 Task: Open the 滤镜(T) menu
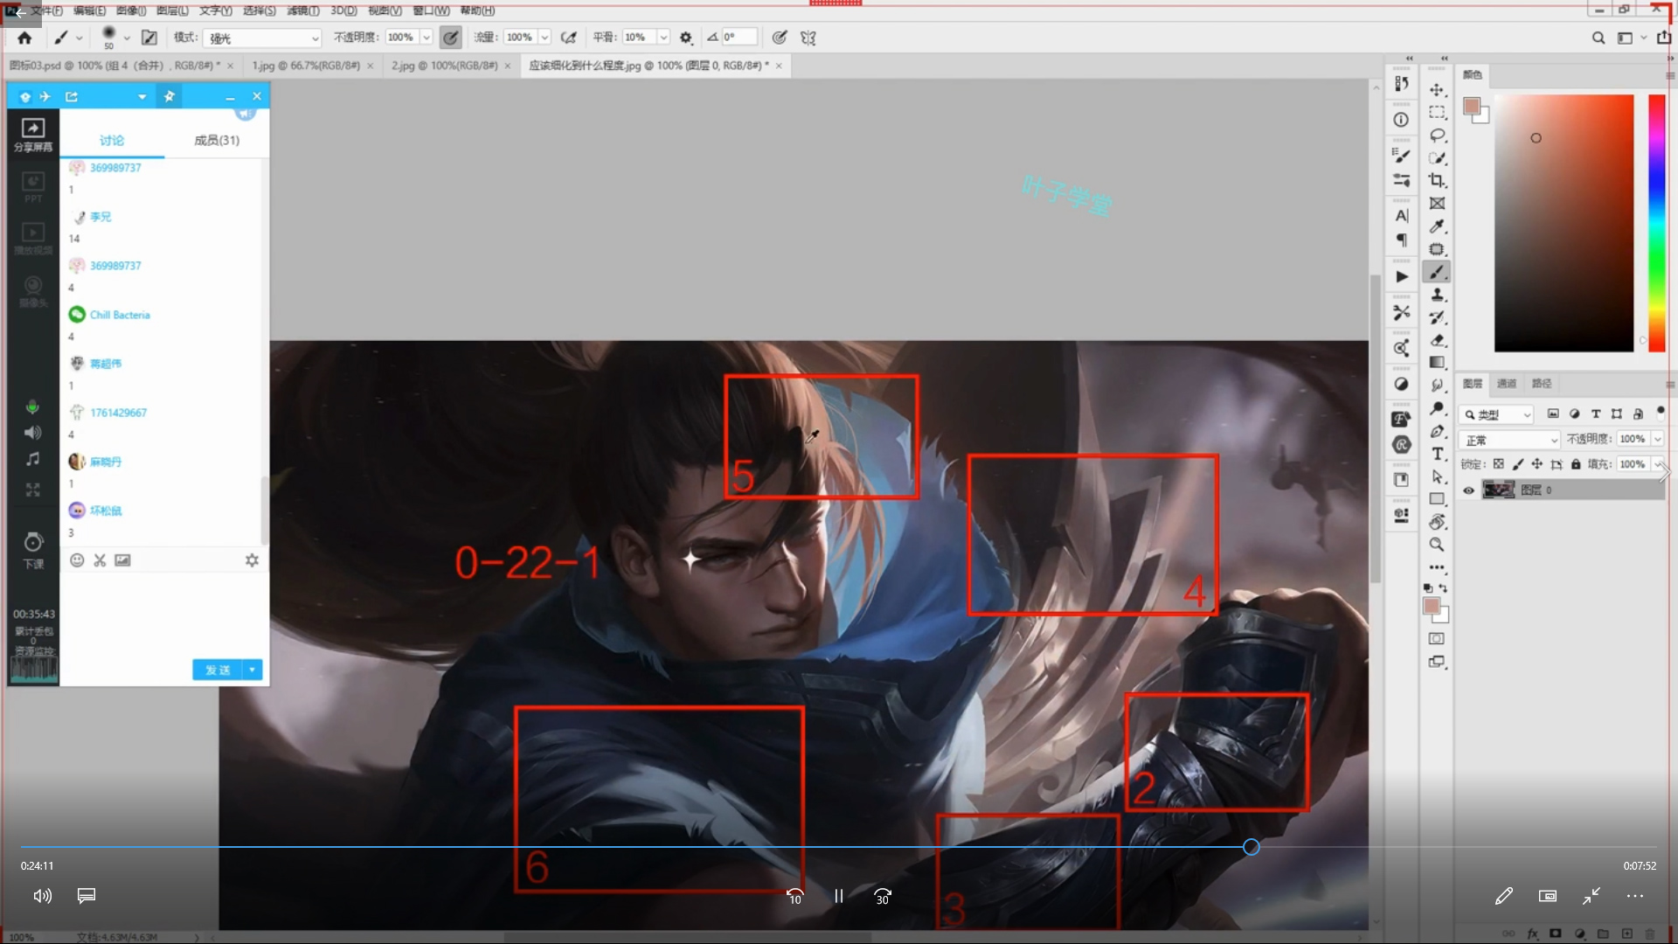302,10
